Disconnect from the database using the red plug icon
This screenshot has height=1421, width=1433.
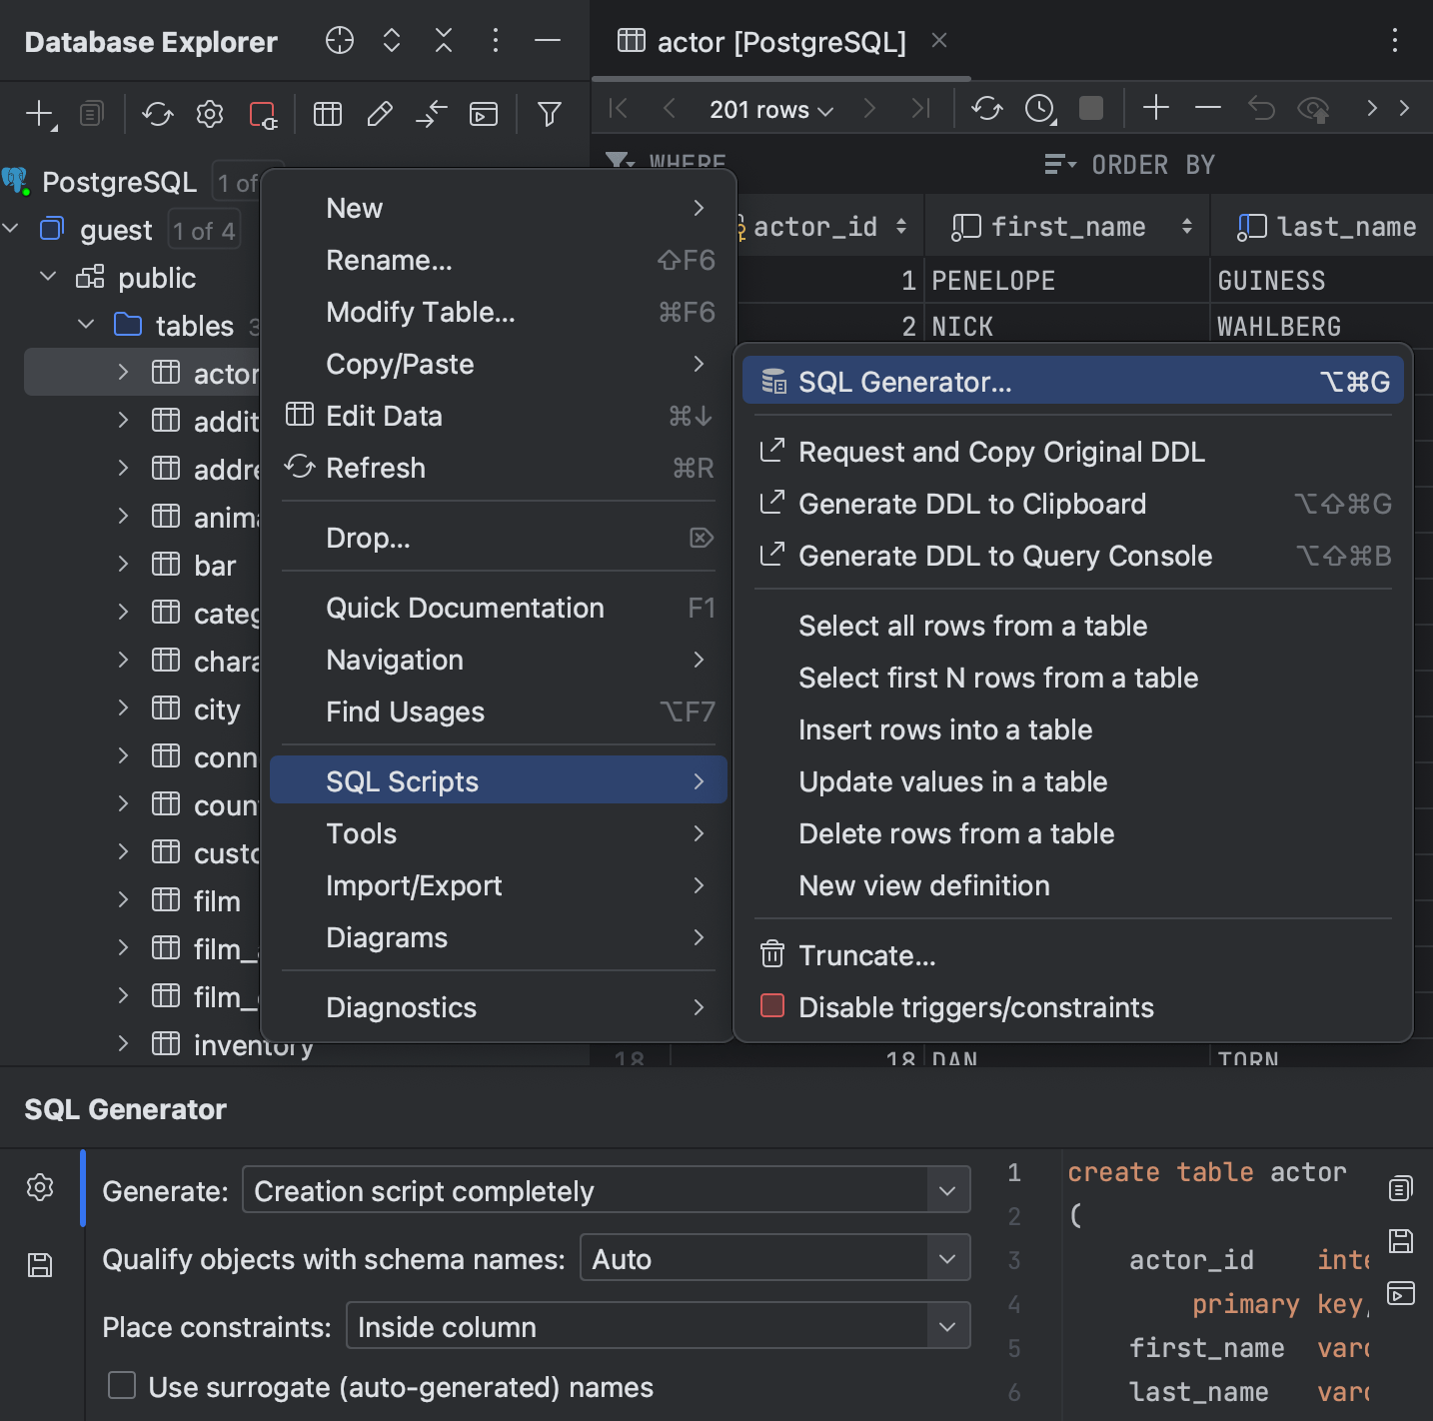263,114
